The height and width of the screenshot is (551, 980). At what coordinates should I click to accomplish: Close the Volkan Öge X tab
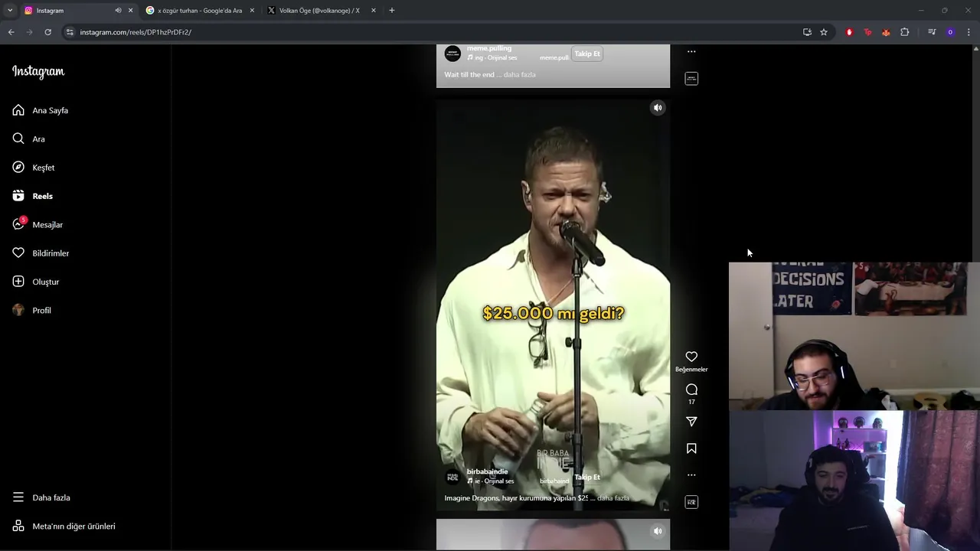point(374,11)
